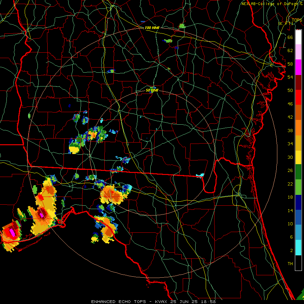
Task: Click the dark red segment of the color scale
Action: tap(298, 82)
